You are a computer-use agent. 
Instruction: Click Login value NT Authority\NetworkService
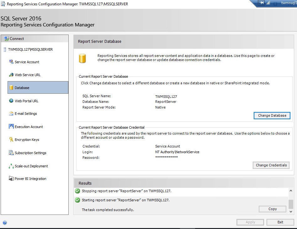tap(177, 152)
